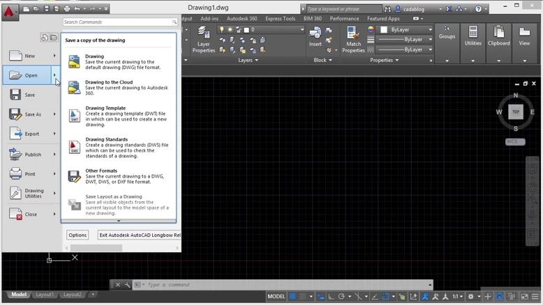Screen dimensions: 543x305
Task: Click the Redo arrow in quick access toolbar
Action: [92, 8]
